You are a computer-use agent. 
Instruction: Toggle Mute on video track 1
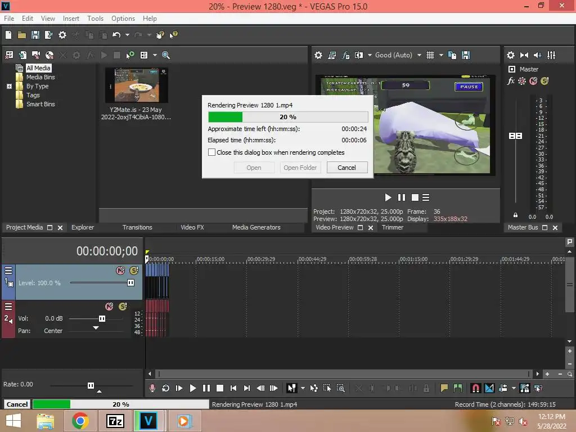pos(120,271)
